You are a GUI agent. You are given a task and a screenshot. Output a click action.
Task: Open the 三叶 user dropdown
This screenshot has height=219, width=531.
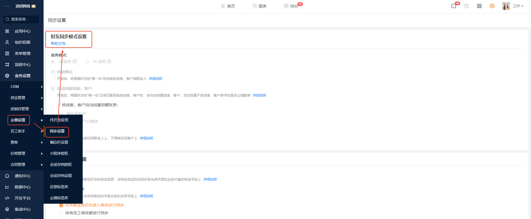click(x=518, y=6)
